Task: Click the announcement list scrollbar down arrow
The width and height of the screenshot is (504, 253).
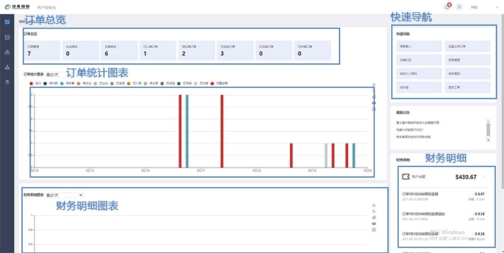Action: [x=488, y=134]
